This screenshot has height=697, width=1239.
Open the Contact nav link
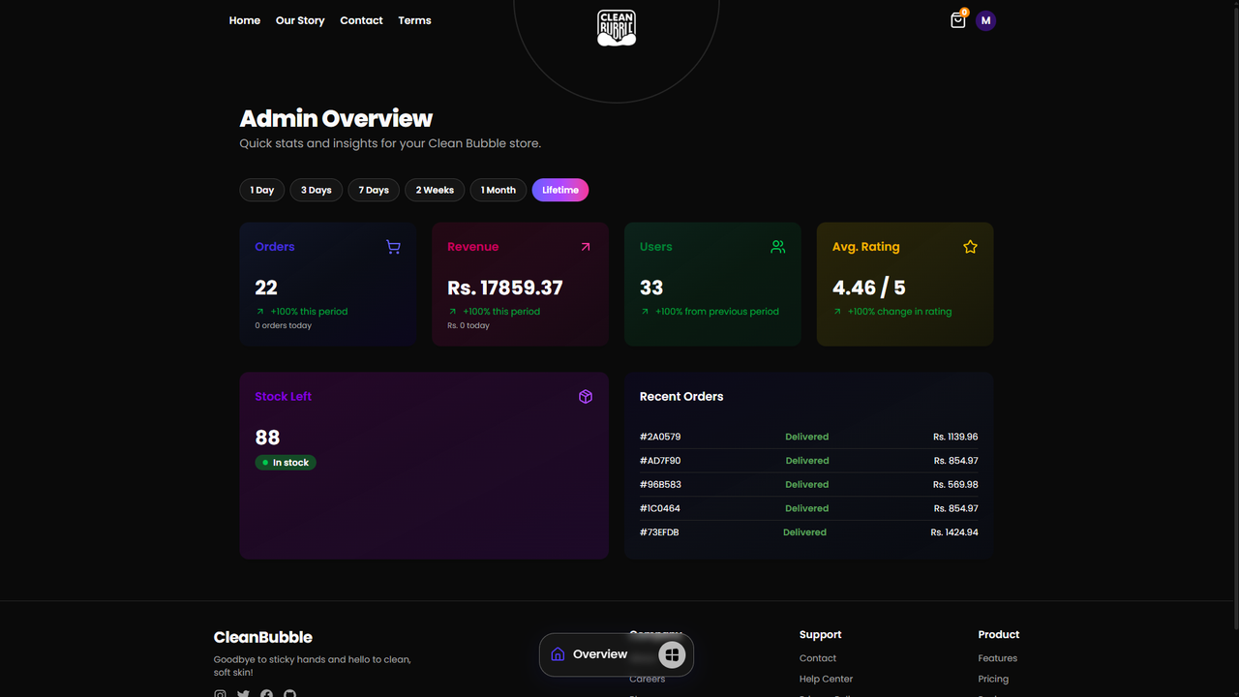[x=361, y=20]
